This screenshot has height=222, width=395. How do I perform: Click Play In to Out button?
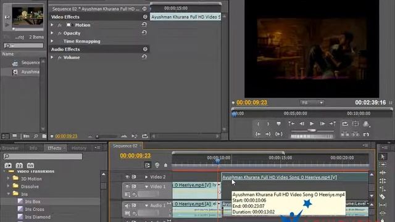point(278,134)
